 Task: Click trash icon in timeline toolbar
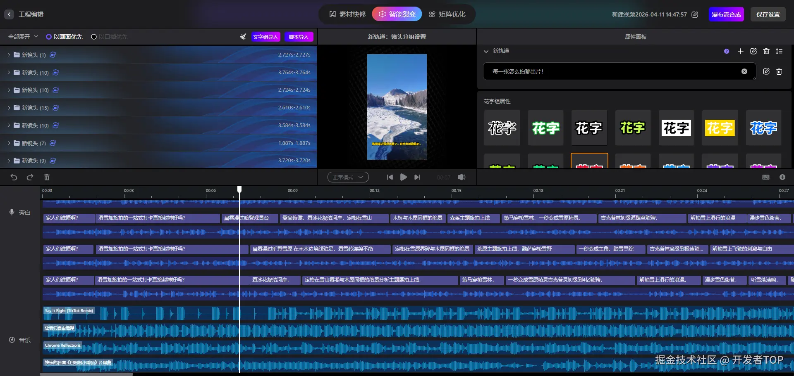(x=47, y=177)
